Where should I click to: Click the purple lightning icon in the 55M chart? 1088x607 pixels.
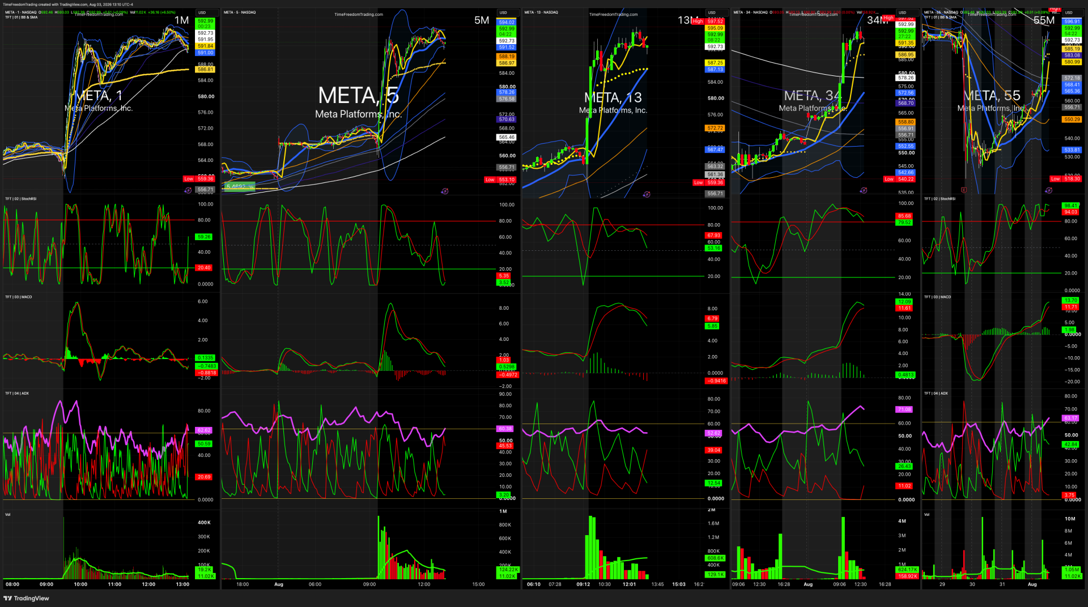point(1049,190)
